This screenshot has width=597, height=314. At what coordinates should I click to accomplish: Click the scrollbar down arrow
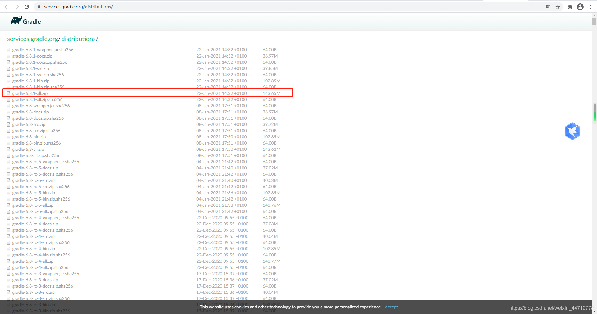click(595, 311)
